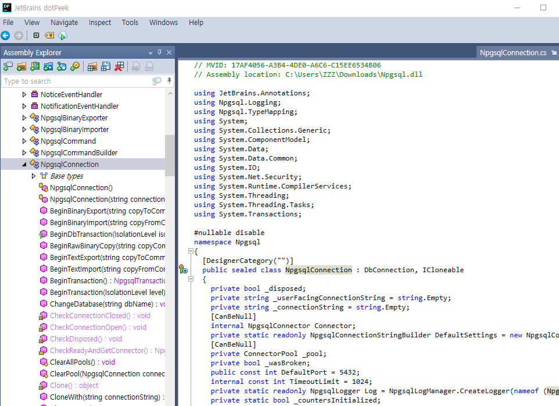Click the yellow hash tag toolbar icon
Screen dimensions: 559x406
(x=49, y=35)
